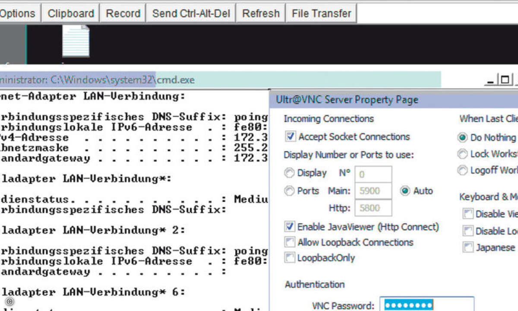518x311 pixels.
Task: Click Send Ctrl-Alt-Del in the toolbar
Action: pyautogui.click(x=191, y=13)
